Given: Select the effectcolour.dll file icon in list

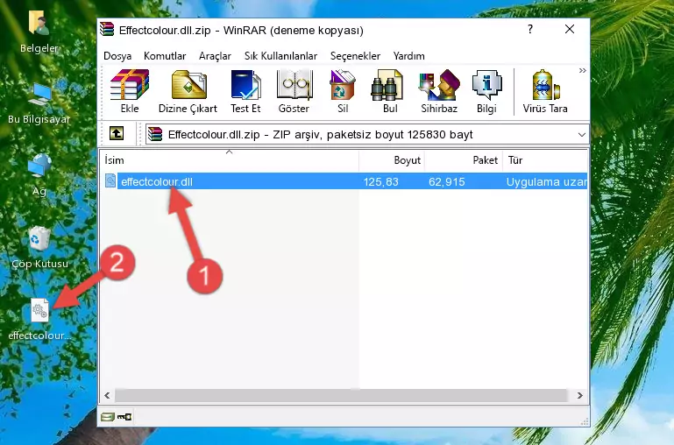Looking at the screenshot, I should (110, 180).
